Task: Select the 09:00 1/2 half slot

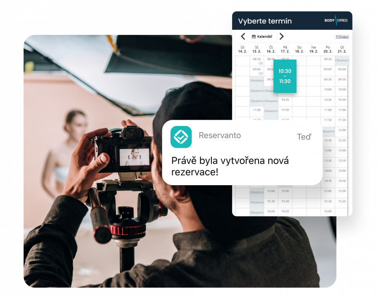Action: coord(257,71)
